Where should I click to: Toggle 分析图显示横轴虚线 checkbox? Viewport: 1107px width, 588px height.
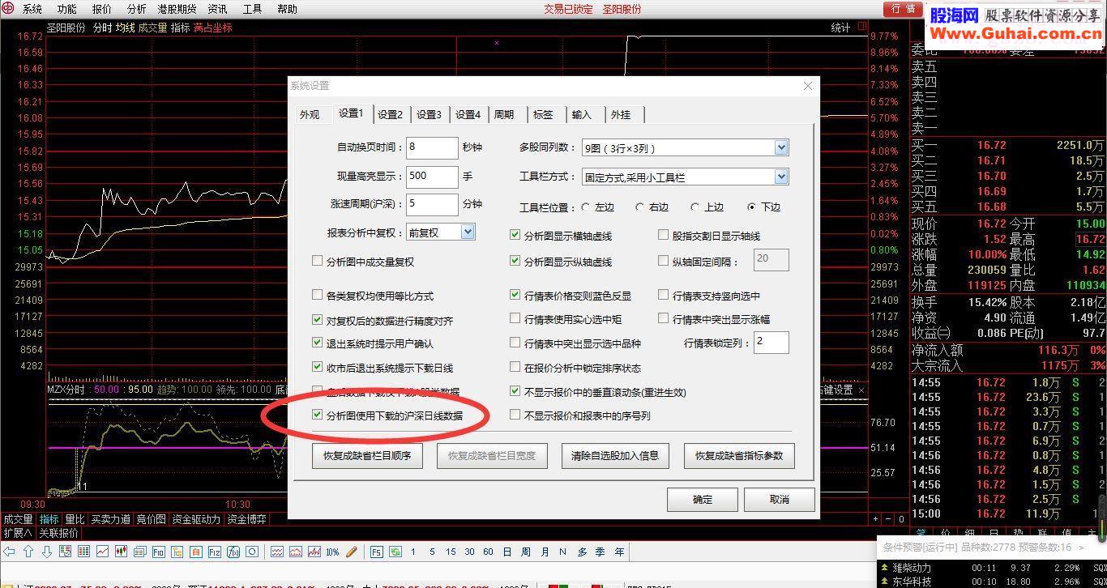pos(515,235)
